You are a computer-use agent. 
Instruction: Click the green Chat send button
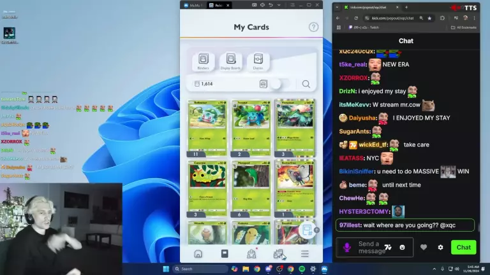coord(463,247)
